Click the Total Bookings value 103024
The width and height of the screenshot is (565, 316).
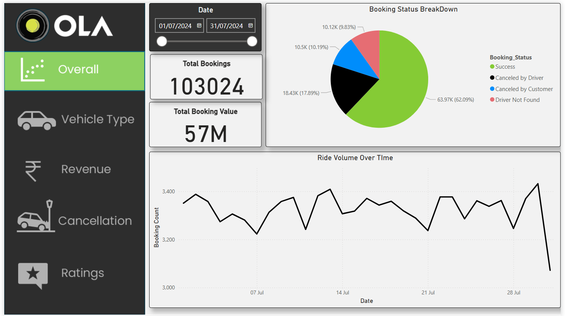coord(207,86)
